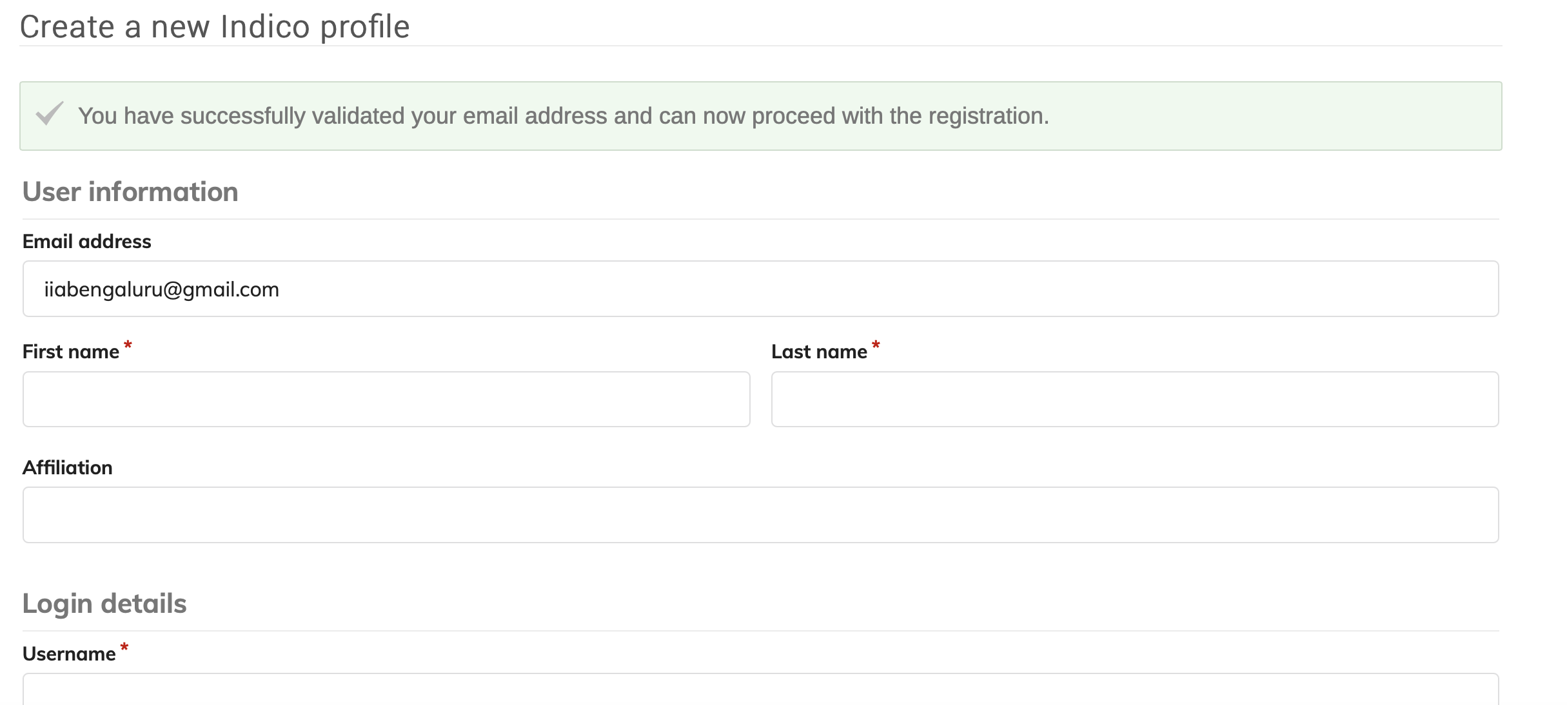Click the Create a new Indico profile heading
Image resolution: width=1567 pixels, height=705 pixels.
(215, 27)
